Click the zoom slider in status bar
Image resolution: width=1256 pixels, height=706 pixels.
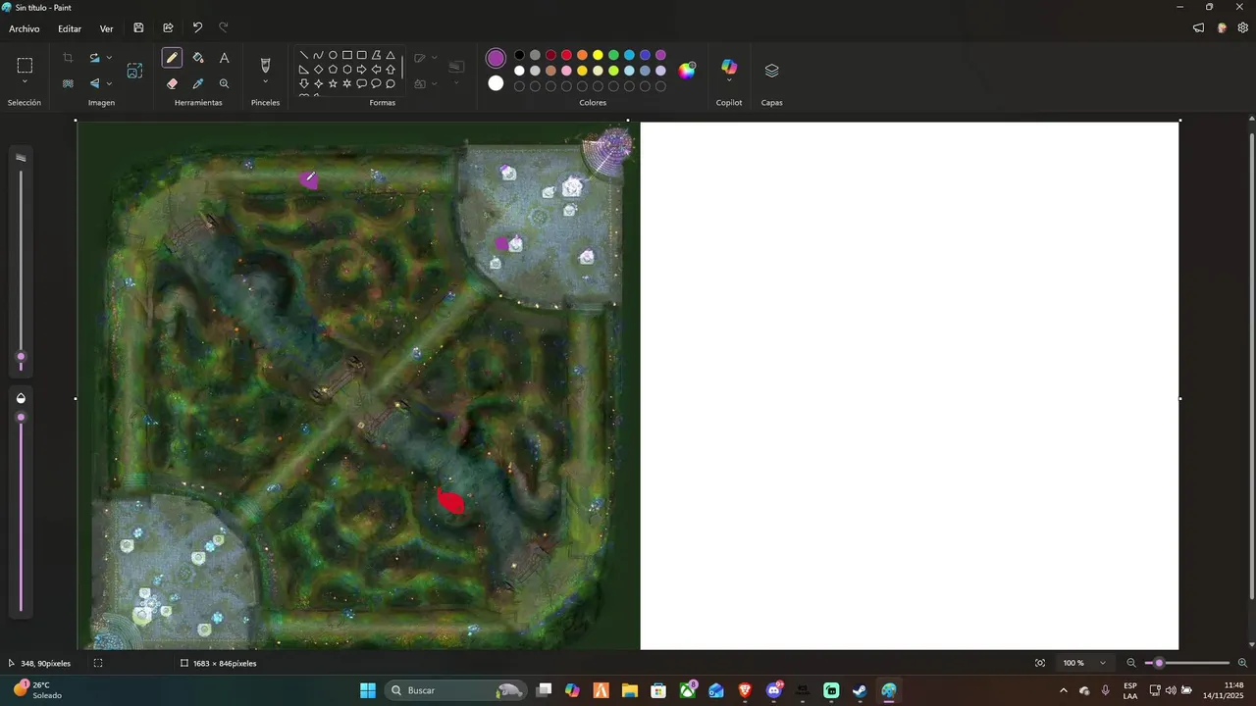click(1159, 663)
